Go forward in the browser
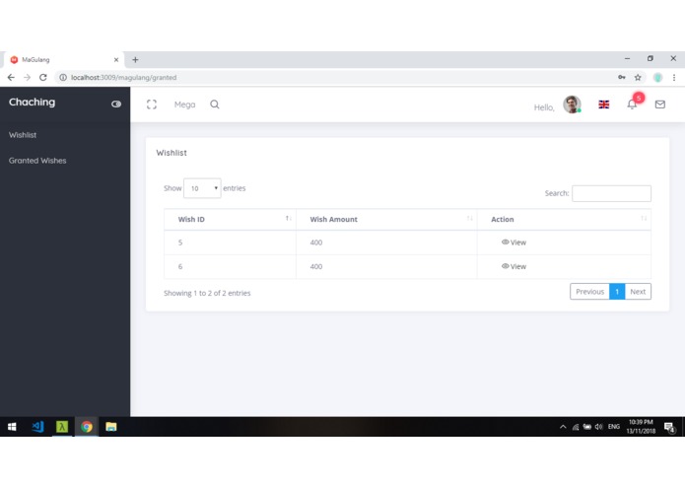Viewport: 685px width, 487px height. [x=27, y=77]
